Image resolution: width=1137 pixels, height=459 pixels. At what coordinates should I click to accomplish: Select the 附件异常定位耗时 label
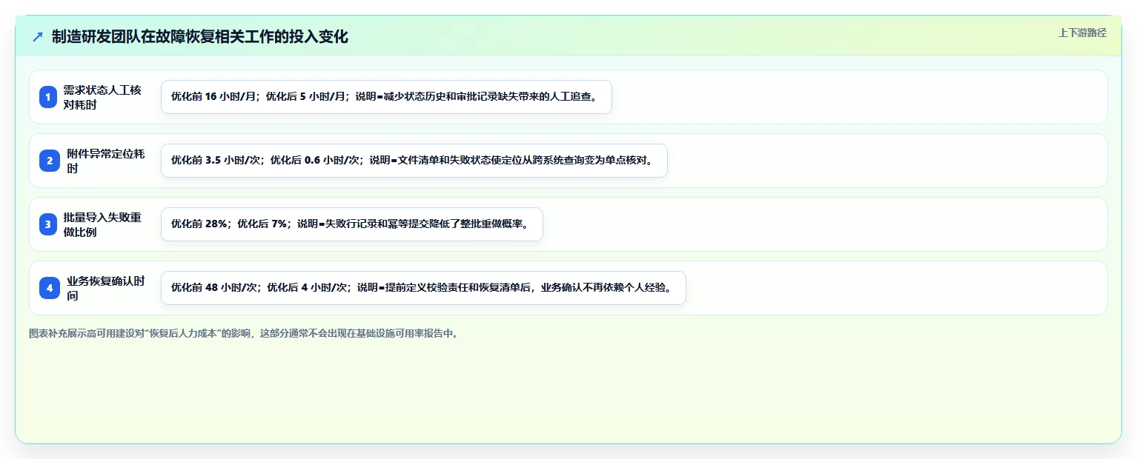click(106, 161)
